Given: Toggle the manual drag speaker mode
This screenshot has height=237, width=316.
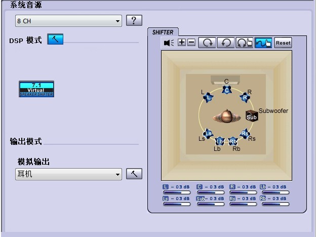Looking at the screenshot, I should click(x=263, y=43).
